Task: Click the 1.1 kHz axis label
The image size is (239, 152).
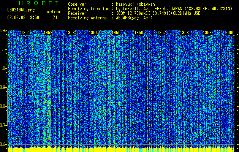Action: tap(3, 49)
